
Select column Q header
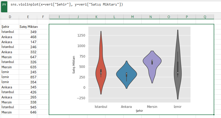(x=205, y=17)
